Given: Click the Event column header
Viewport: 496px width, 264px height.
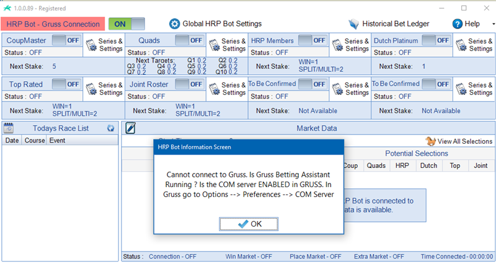Looking at the screenshot, I should click(x=57, y=141).
